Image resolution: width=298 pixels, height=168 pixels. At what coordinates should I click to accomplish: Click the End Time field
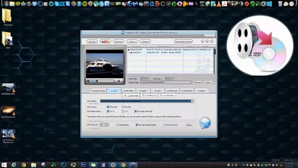point(169,78)
